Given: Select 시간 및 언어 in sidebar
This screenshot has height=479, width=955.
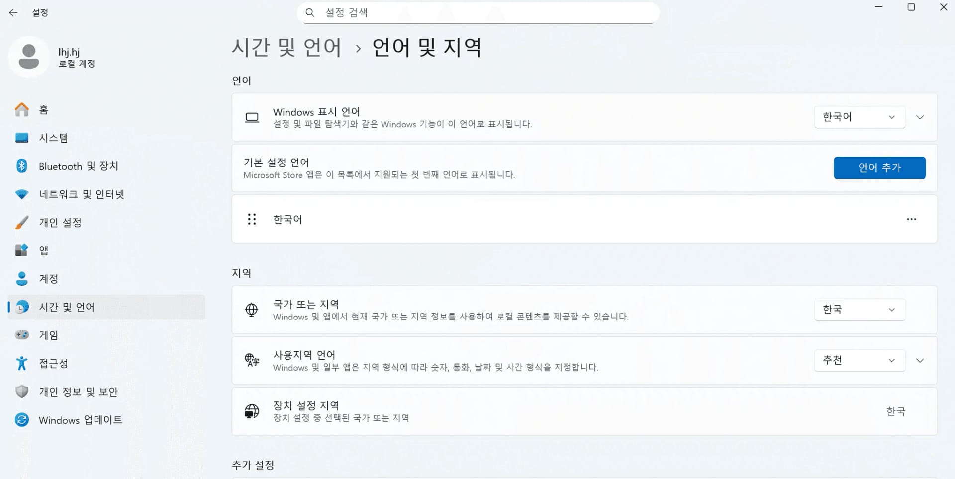Looking at the screenshot, I should 66,307.
